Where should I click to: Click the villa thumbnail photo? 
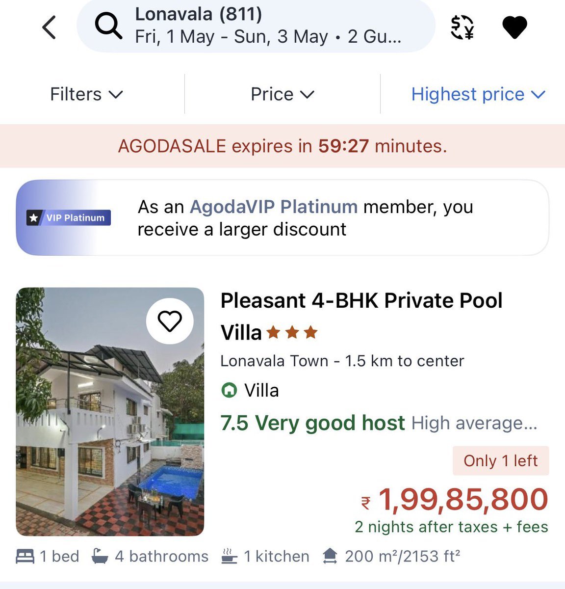click(x=110, y=412)
